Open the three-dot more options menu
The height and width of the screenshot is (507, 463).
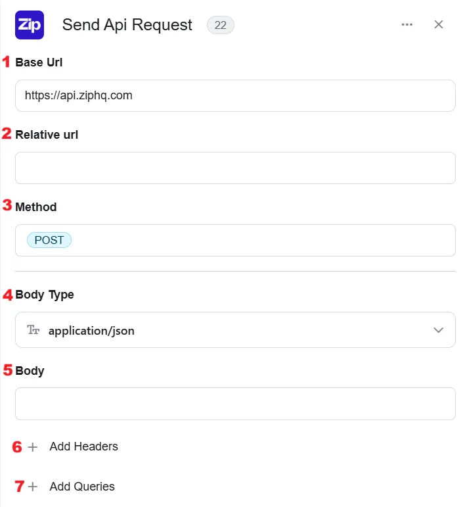tap(407, 24)
